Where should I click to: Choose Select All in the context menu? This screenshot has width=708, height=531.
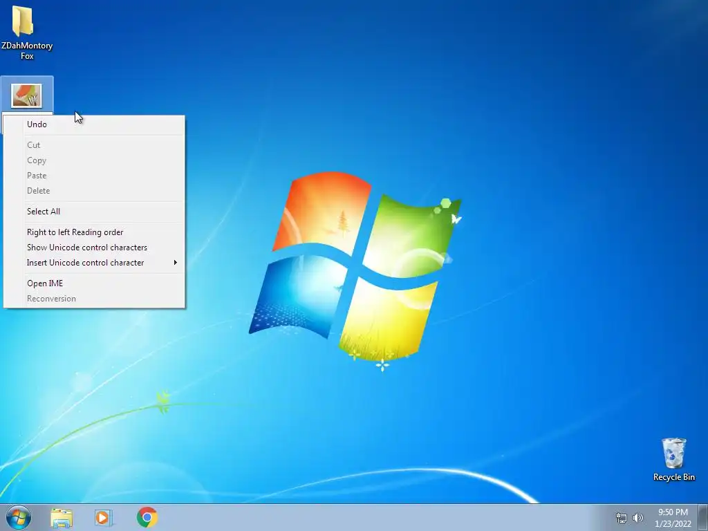point(94,212)
